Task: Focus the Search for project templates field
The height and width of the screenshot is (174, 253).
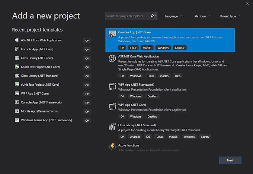Action: point(128,16)
